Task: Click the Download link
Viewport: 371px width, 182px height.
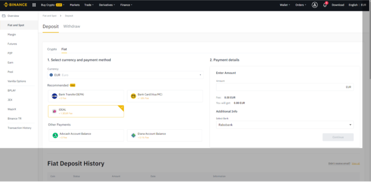Action: point(338,5)
